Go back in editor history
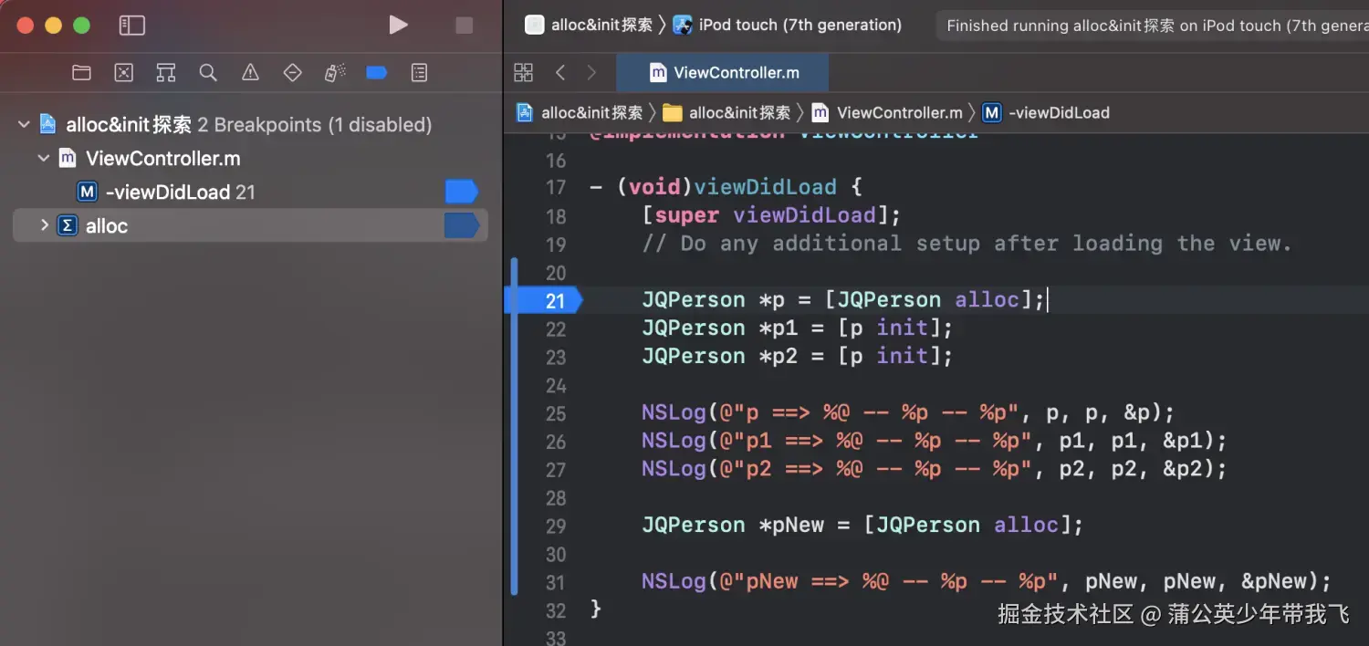Image resolution: width=1369 pixels, height=646 pixels. click(x=560, y=72)
